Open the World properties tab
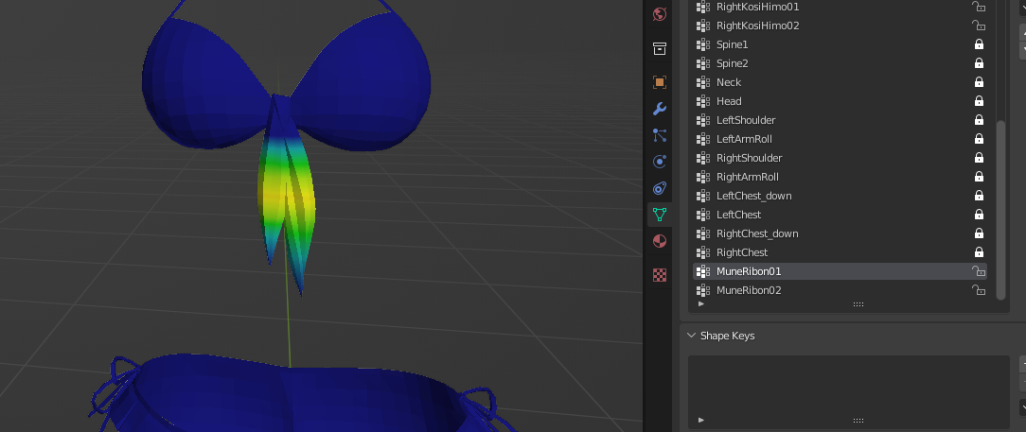1026x432 pixels. [660, 14]
